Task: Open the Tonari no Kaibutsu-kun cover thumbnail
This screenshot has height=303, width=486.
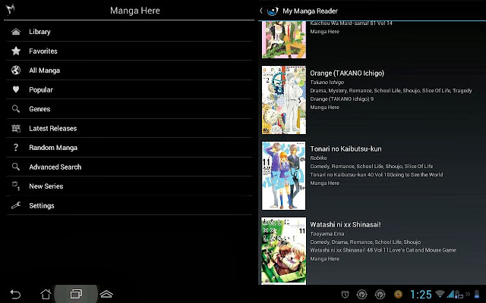Action: 283,176
